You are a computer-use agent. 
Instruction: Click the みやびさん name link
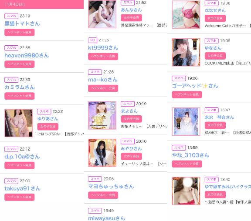point(131,148)
